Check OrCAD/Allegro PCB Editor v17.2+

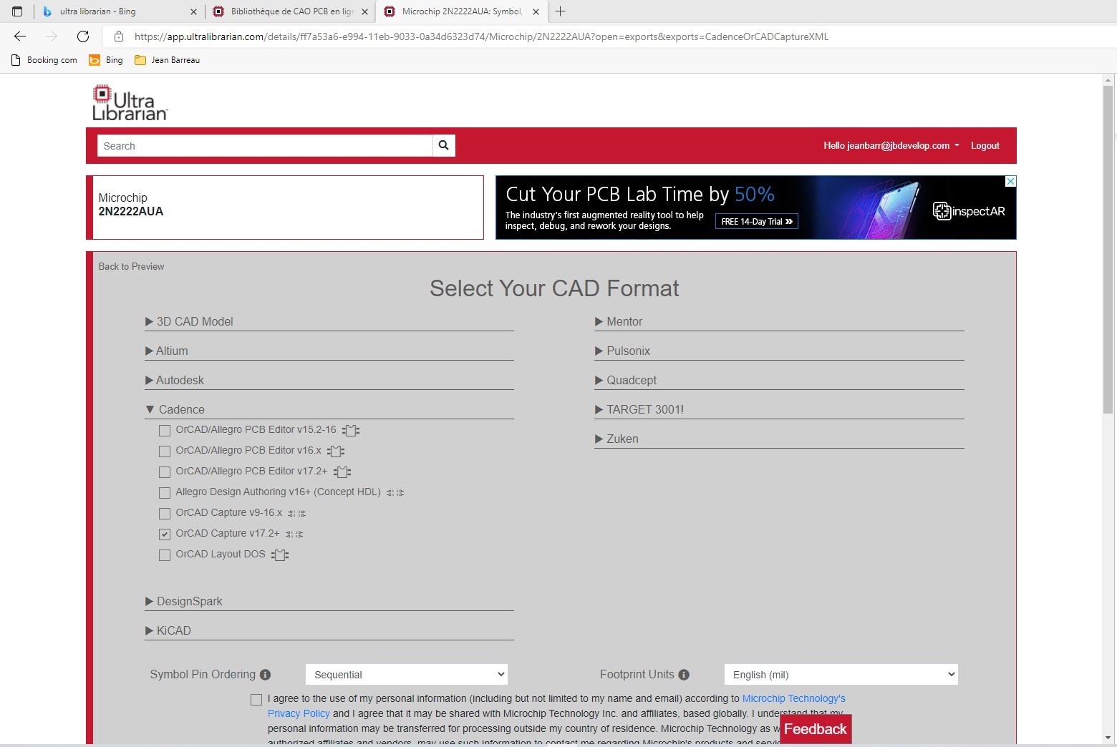pyautogui.click(x=165, y=472)
